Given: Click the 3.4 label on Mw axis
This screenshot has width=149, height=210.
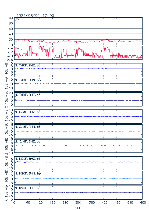Looking at the screenshot, I should click(10, 48).
